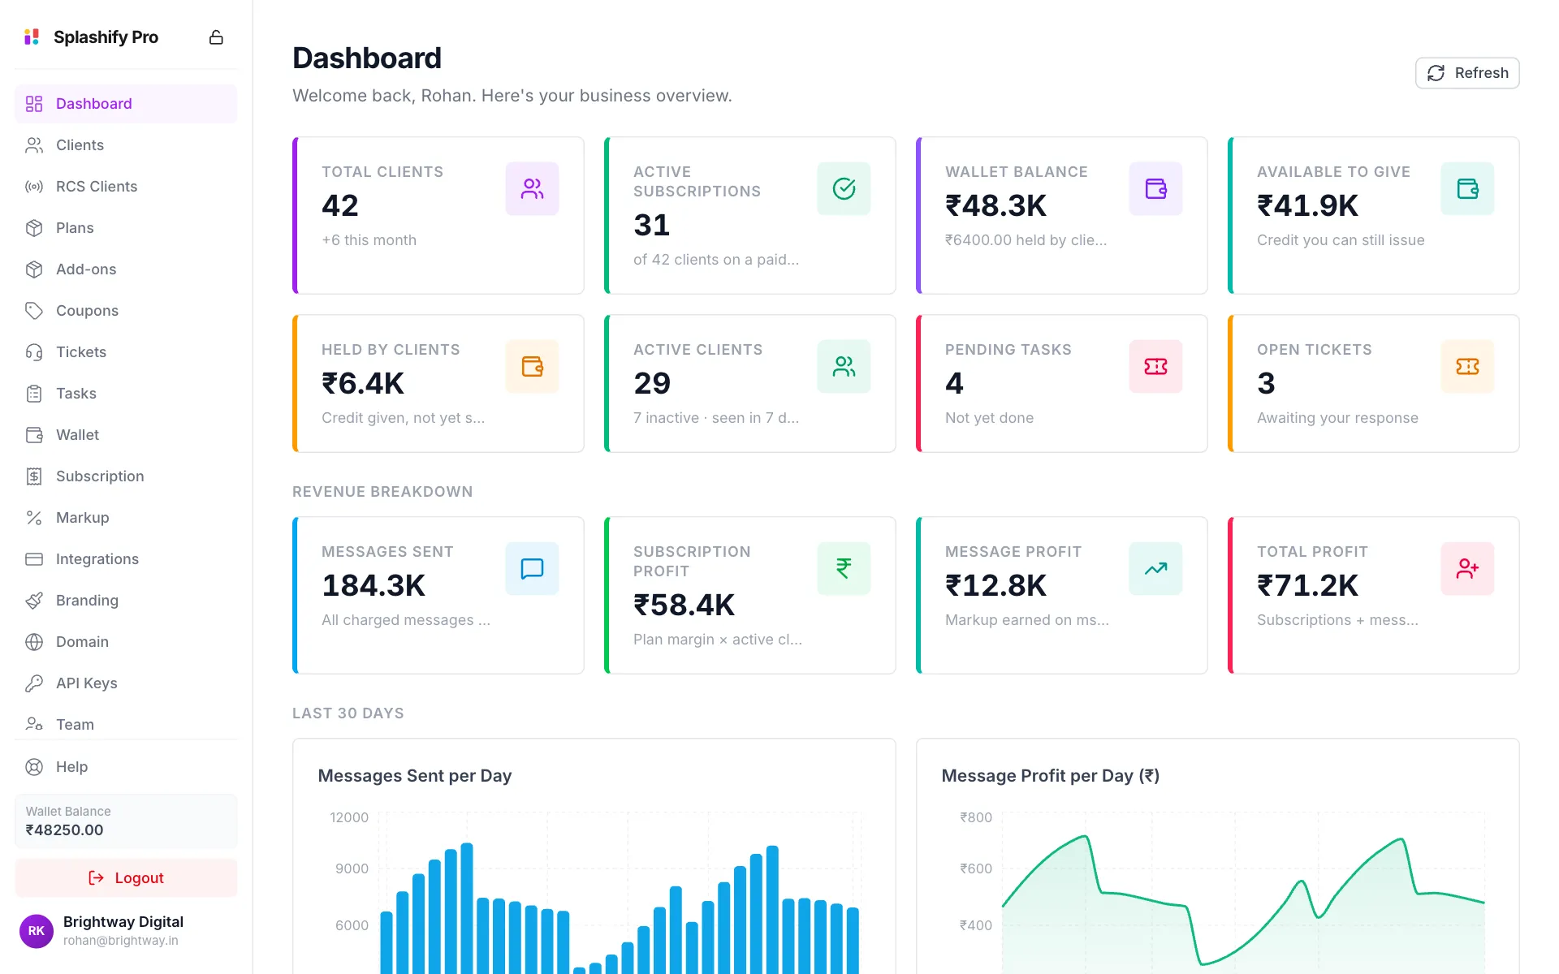Click the Last 30 Days heading
The image size is (1559, 974).
click(348, 713)
